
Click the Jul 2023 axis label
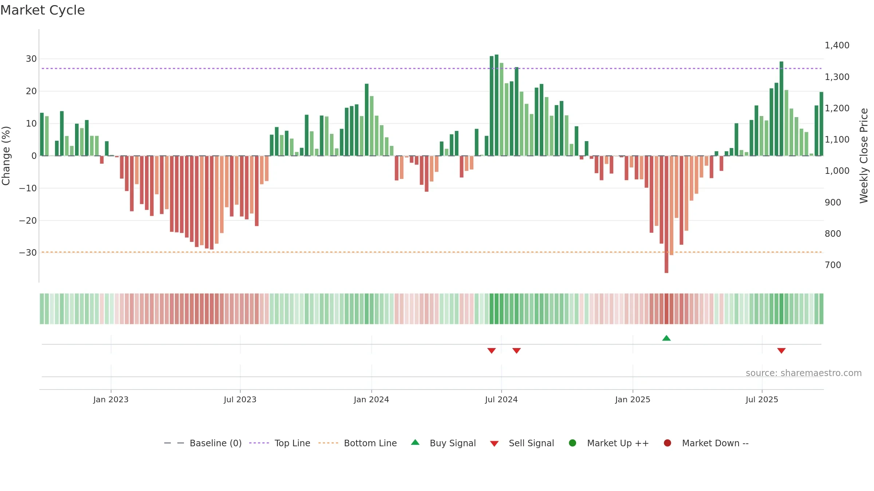tap(240, 399)
